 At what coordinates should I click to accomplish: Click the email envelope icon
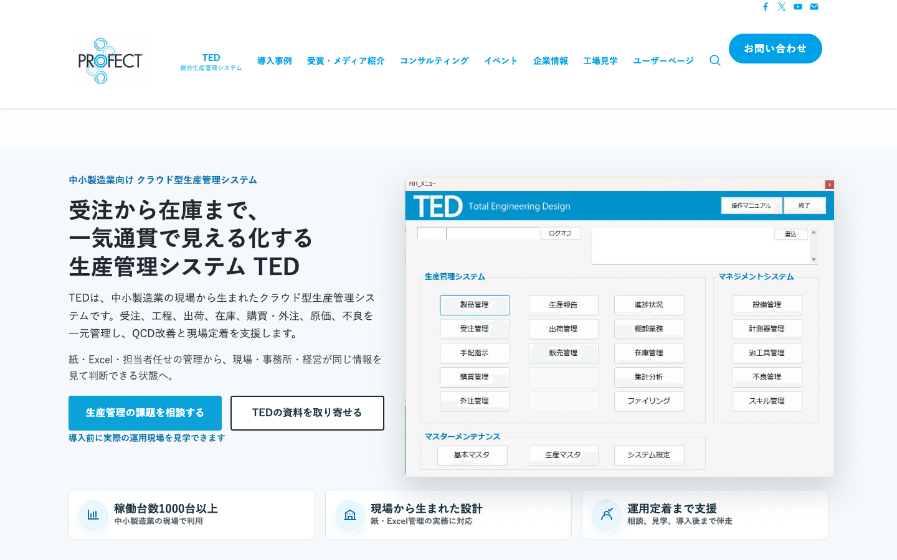pyautogui.click(x=814, y=7)
